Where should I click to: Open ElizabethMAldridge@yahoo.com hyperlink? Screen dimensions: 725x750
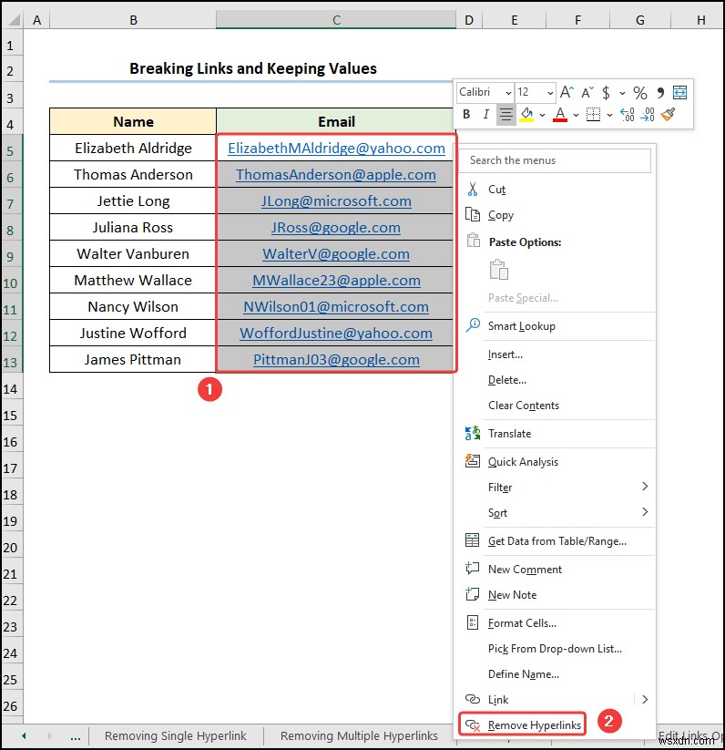[336, 149]
